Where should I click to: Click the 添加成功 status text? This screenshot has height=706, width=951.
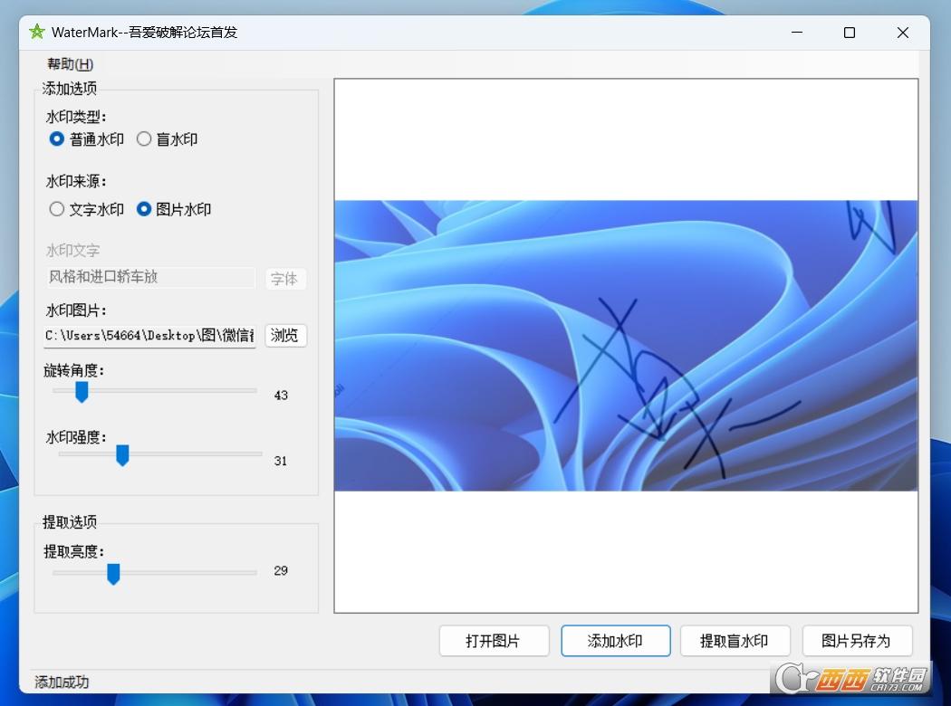tap(62, 682)
